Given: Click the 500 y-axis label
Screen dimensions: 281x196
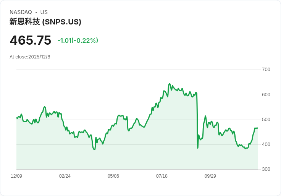Looking at the screenshot, I should click(266, 120).
